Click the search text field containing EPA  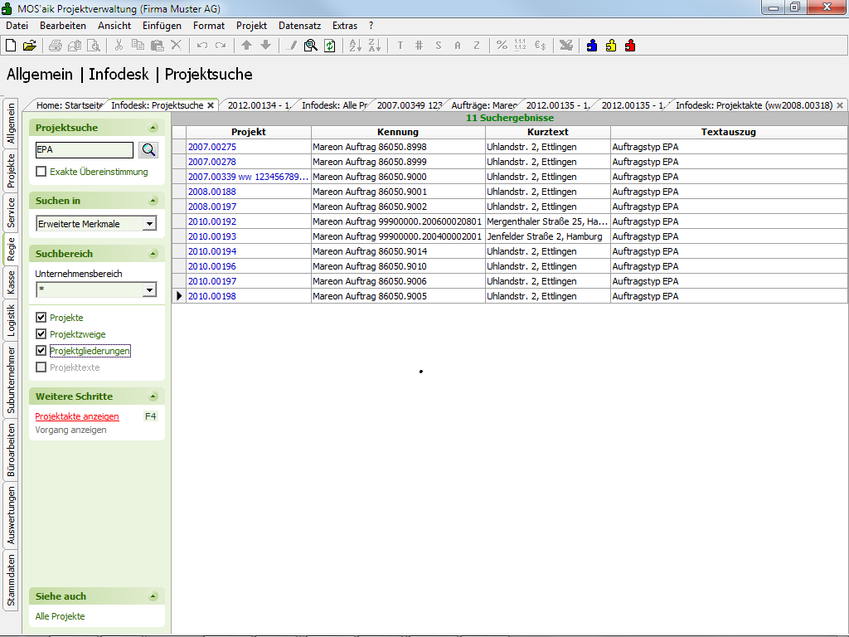coord(84,150)
